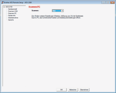
Task: Select Inbetriebnahme tree entry
Action: pyautogui.click(x=13, y=18)
